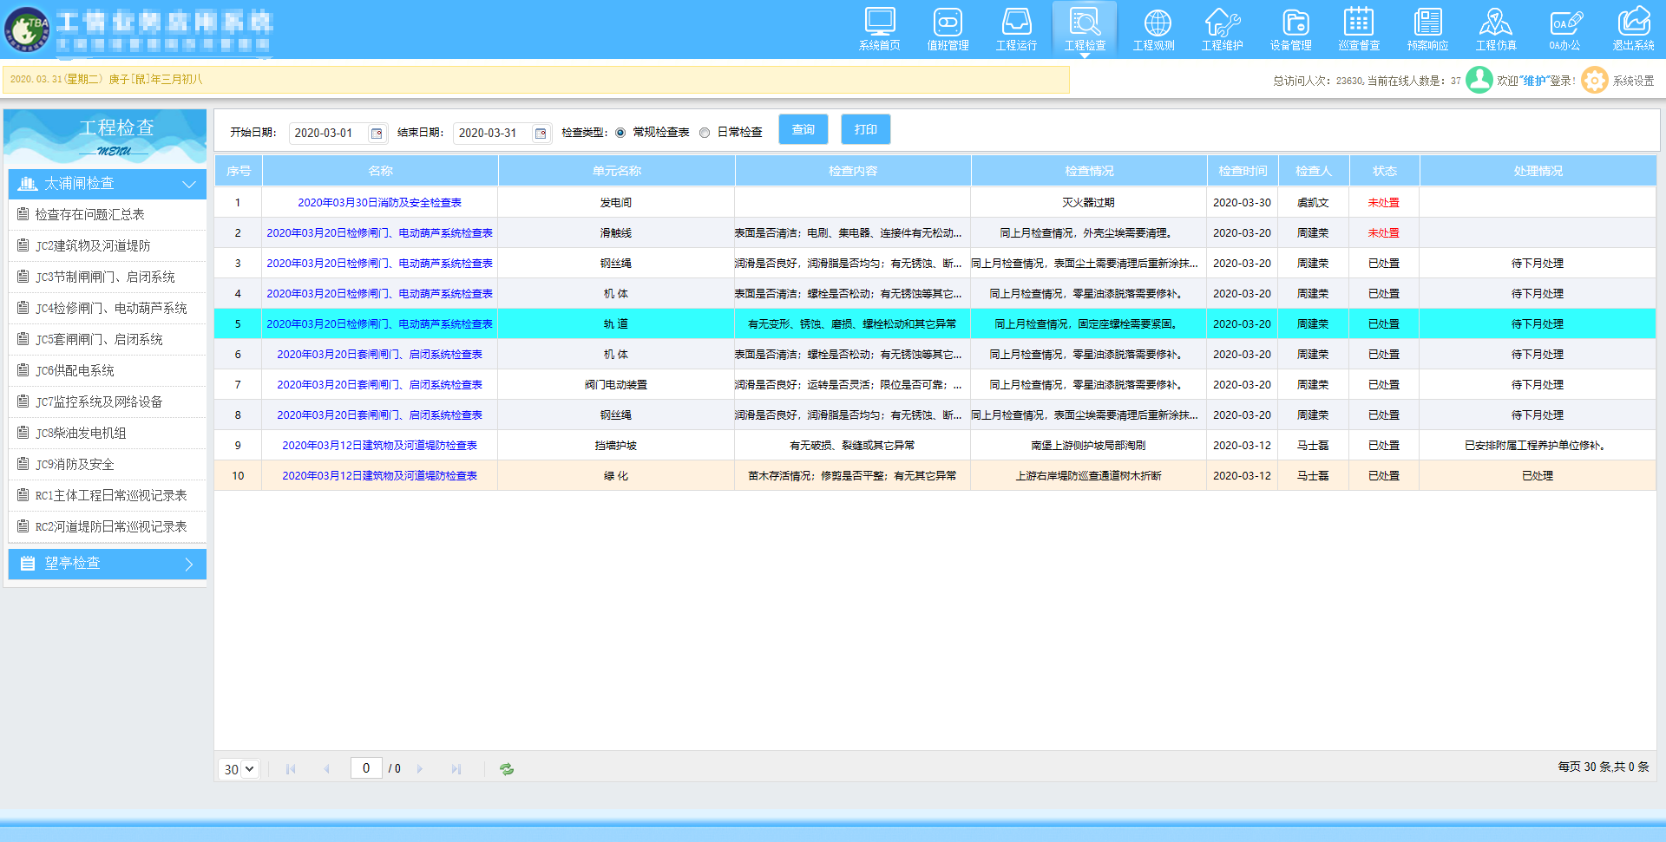Go to next page in pager
Image resolution: width=1666 pixels, height=842 pixels.
[420, 768]
